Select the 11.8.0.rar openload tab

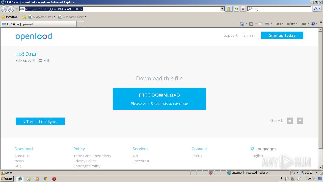click(x=38, y=24)
